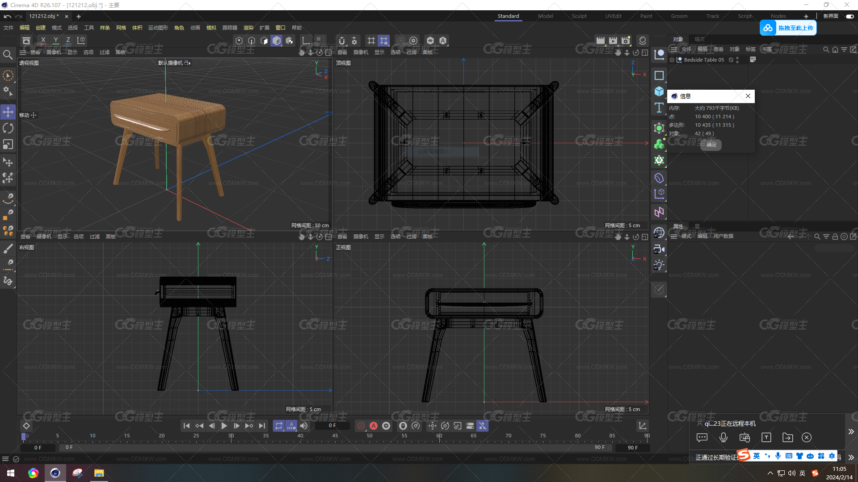Open top viewport 显示 menu
This screenshot has width=858, height=482.
379,52
